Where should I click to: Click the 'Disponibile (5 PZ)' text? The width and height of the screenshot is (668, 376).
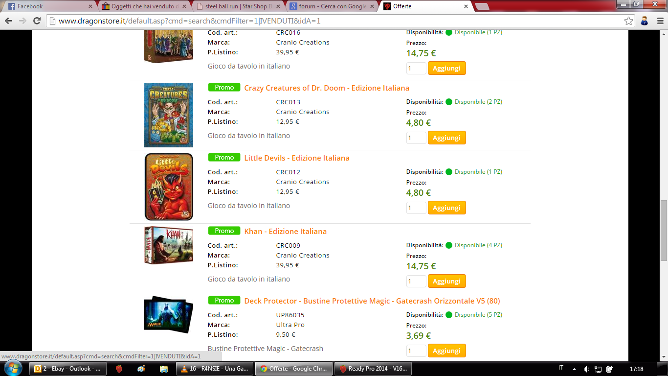[478, 315]
